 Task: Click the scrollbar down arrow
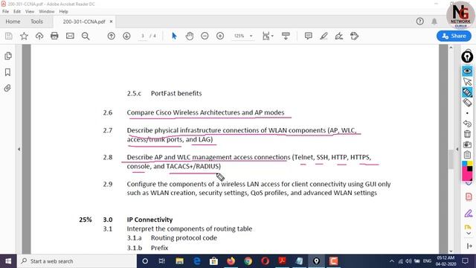click(451, 251)
